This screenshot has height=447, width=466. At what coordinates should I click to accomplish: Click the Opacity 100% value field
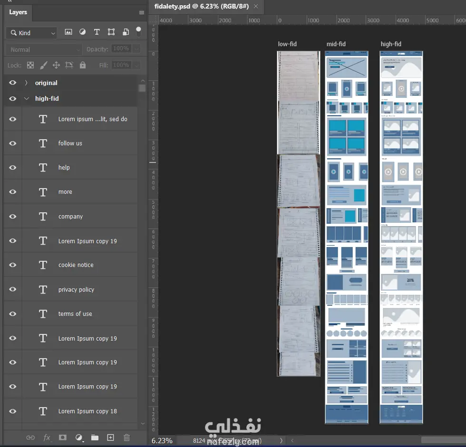[121, 48]
